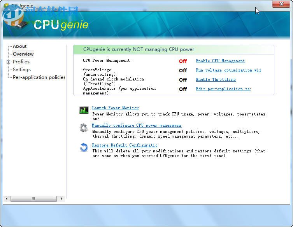Viewport: 293px width, 227px height.
Task: Click the sidebar scrollbar right arrow
Action: [61, 199]
